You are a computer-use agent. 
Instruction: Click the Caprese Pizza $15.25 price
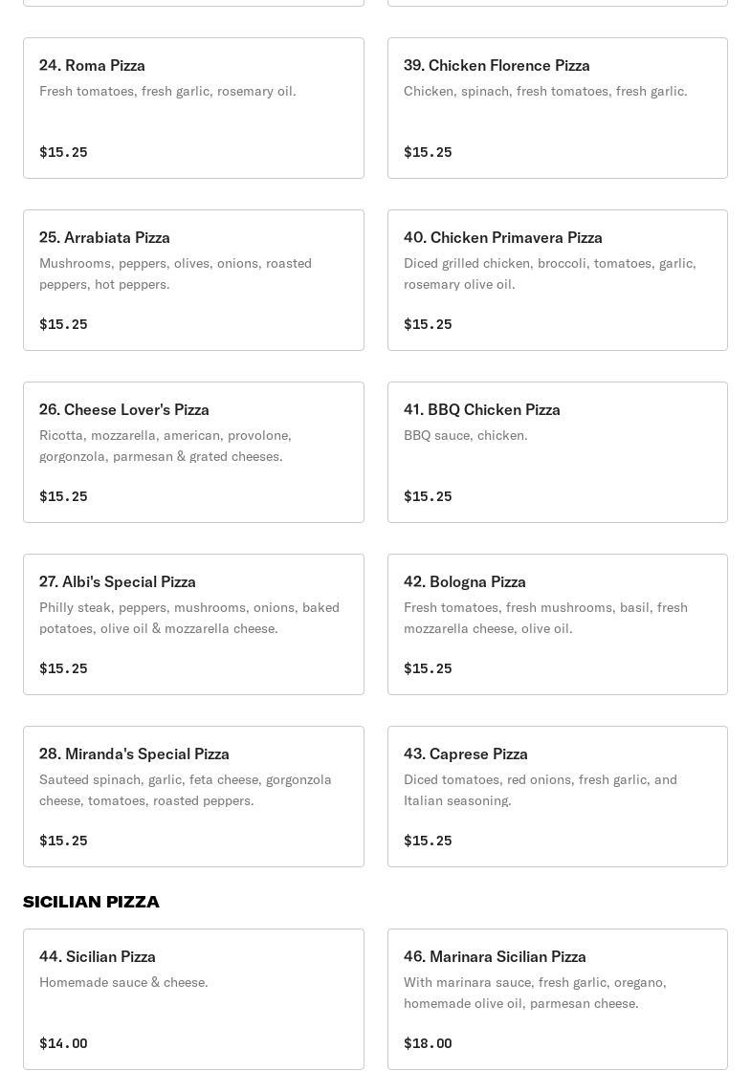[x=428, y=841]
